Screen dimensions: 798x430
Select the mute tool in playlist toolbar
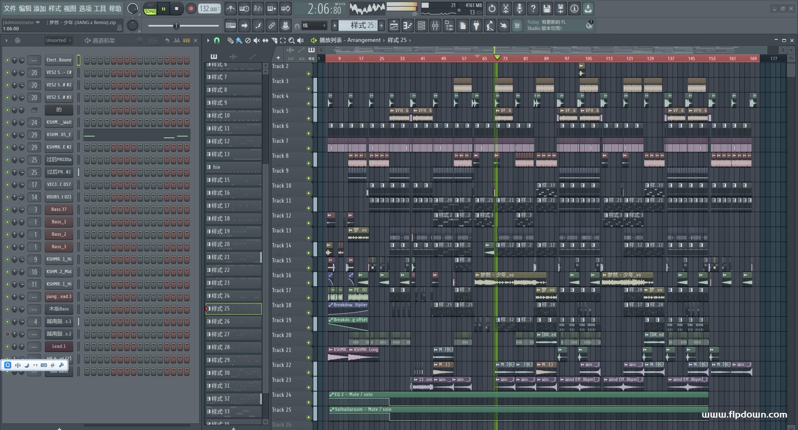[256, 40]
